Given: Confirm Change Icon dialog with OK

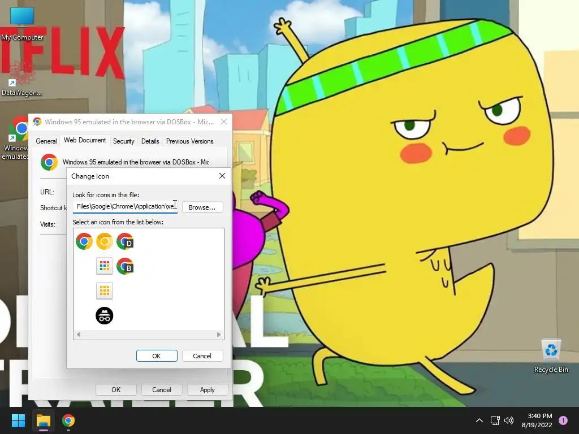Looking at the screenshot, I should [x=157, y=356].
